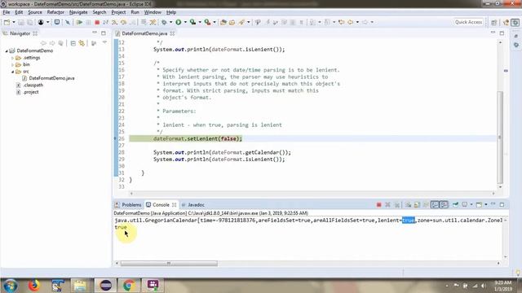The width and height of the screenshot is (522, 293).
Task: Click the Skip All Breakpoints icon
Action: (68, 22)
